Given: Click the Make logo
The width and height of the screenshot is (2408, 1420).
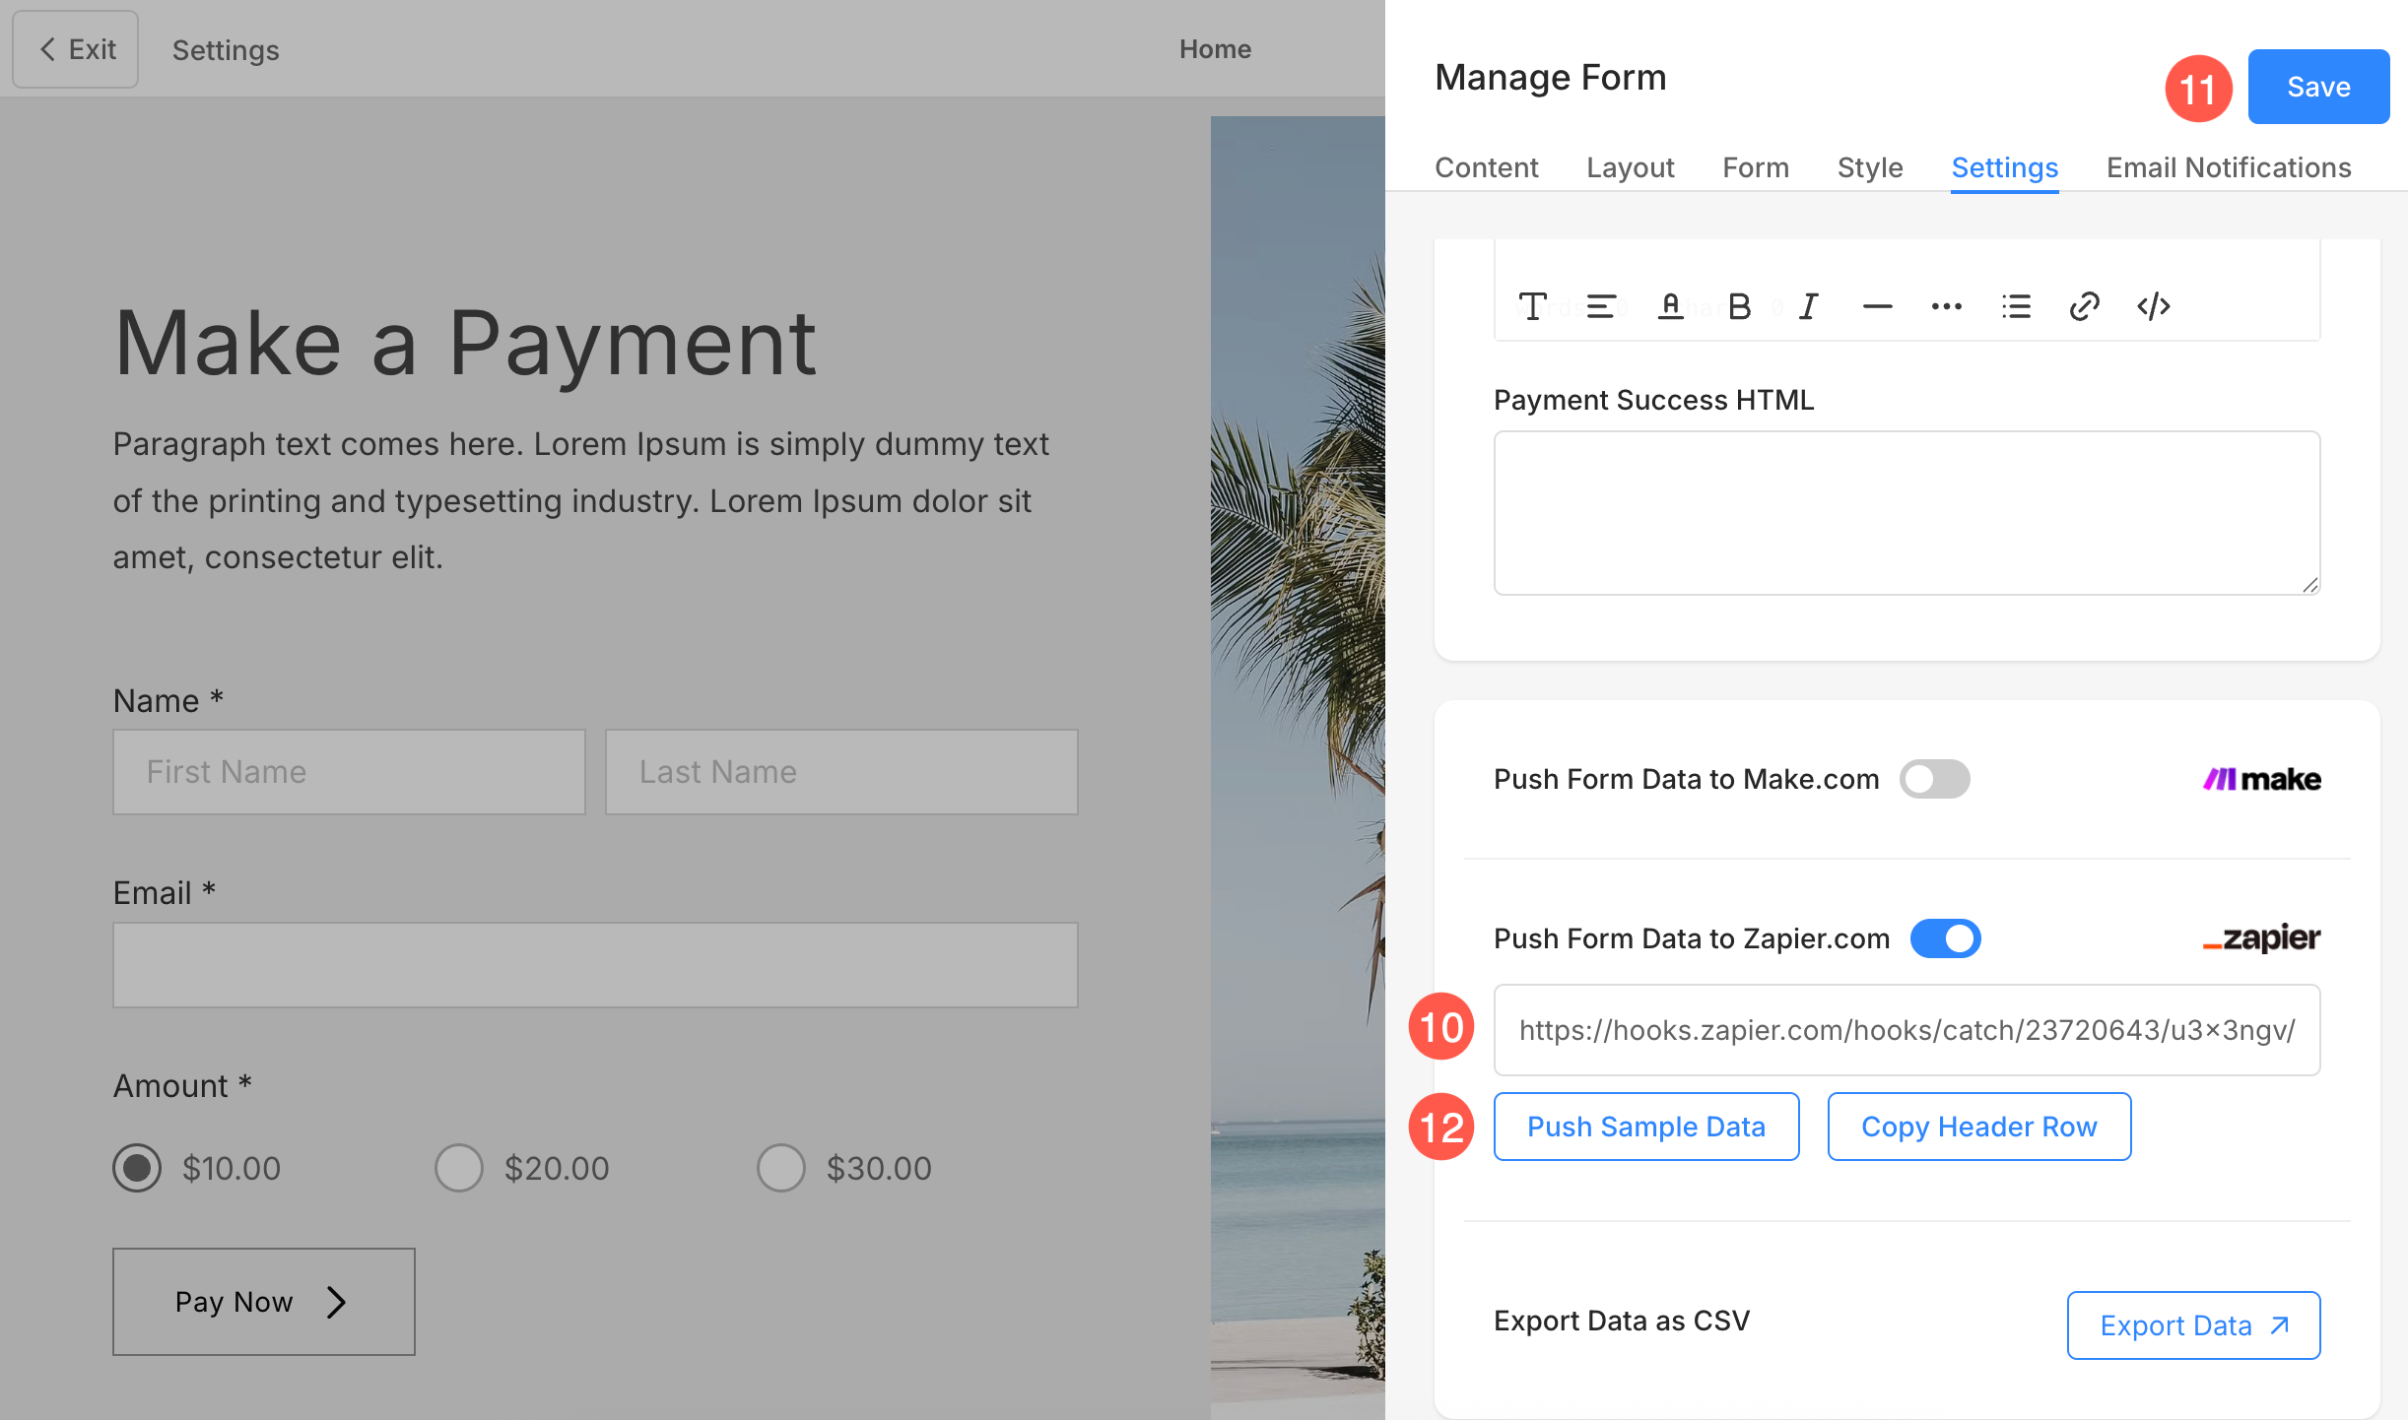Looking at the screenshot, I should point(2261,779).
